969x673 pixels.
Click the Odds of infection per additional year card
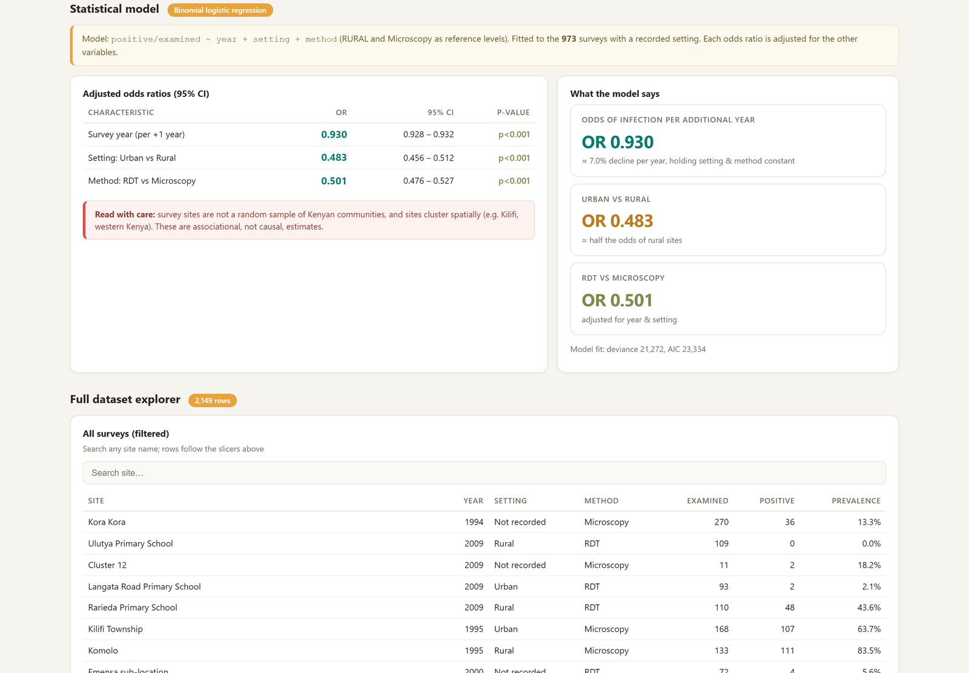pyautogui.click(x=728, y=141)
